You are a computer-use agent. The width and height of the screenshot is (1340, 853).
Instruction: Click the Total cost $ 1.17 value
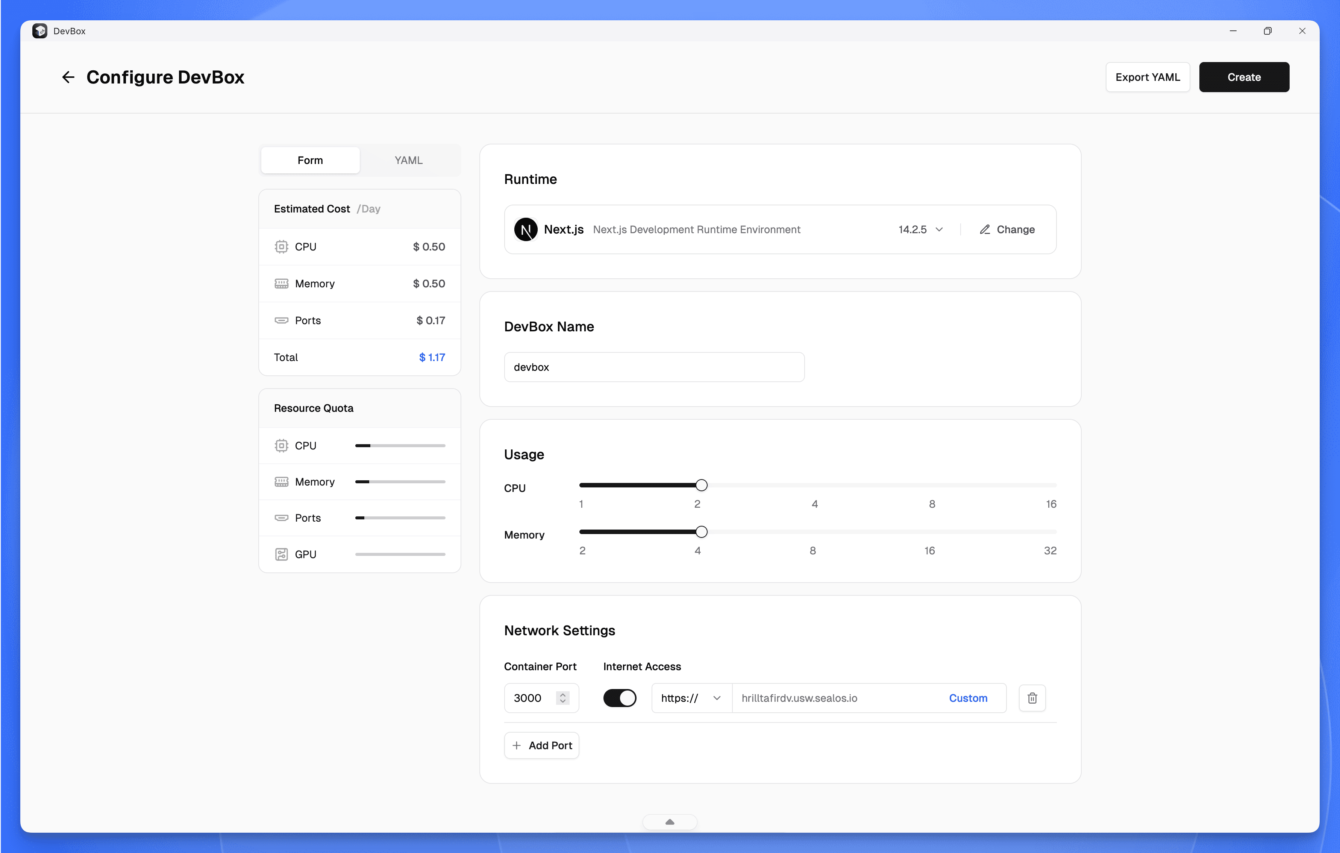tap(432, 357)
